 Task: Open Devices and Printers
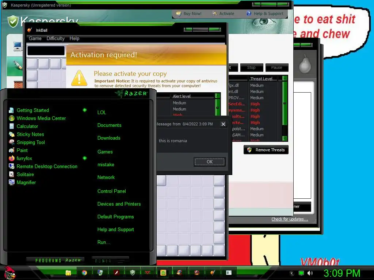click(x=119, y=204)
